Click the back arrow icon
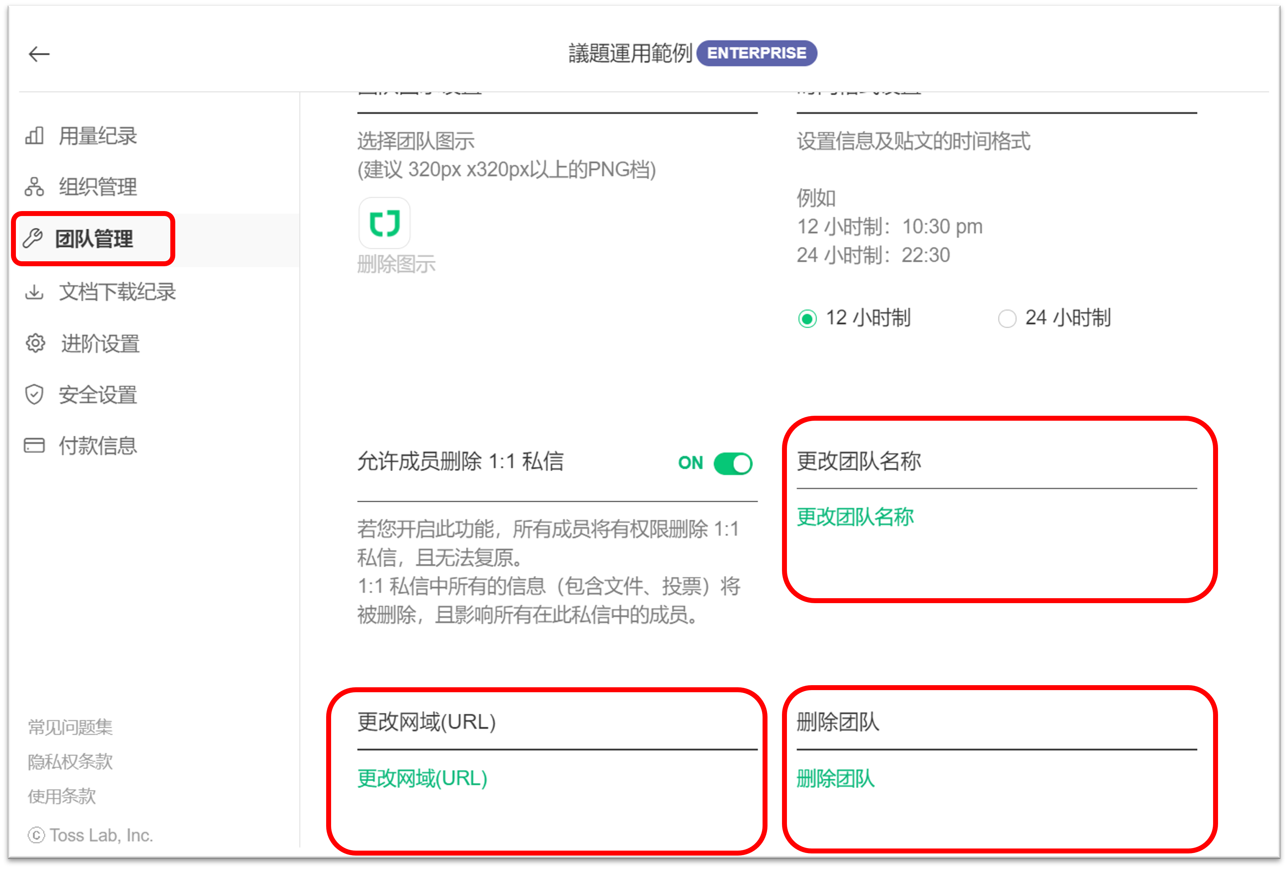The image size is (1288, 869). coord(39,54)
